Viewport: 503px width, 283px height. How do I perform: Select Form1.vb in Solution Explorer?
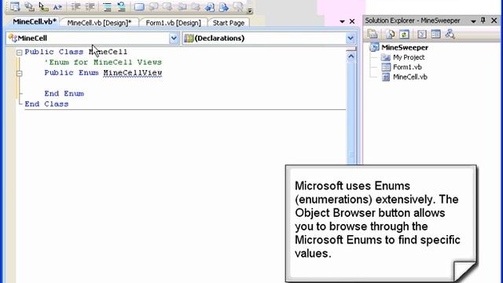(407, 67)
